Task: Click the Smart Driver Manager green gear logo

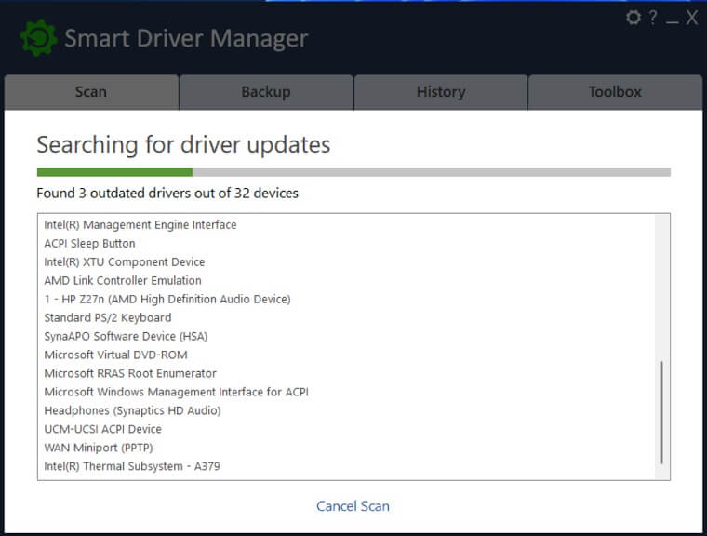Action: [x=39, y=38]
